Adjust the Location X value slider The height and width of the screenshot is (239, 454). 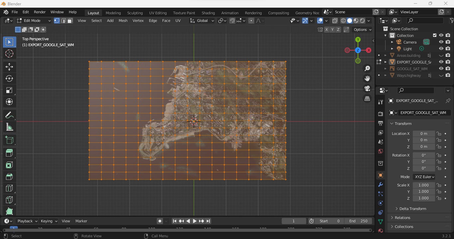pyautogui.click(x=423, y=133)
